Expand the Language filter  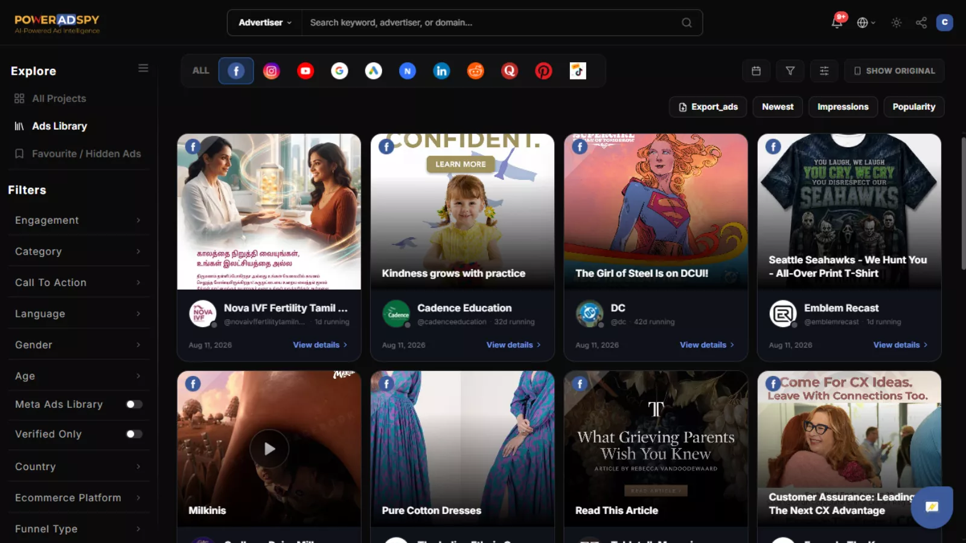[x=78, y=314]
